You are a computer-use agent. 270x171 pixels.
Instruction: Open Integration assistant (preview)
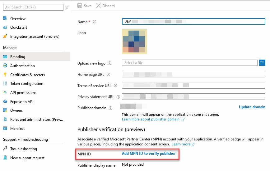35,37
